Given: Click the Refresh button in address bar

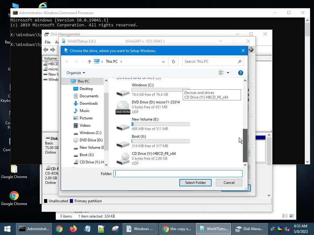Looking at the screenshot, I should coord(174,62).
